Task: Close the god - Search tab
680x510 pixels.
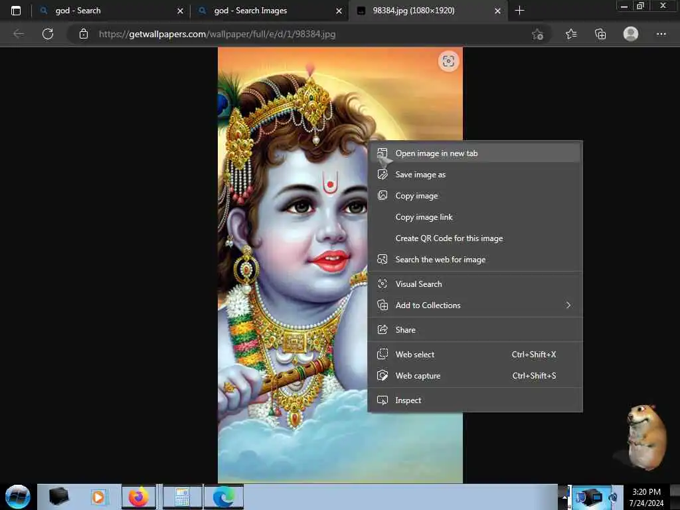Action: (x=180, y=11)
